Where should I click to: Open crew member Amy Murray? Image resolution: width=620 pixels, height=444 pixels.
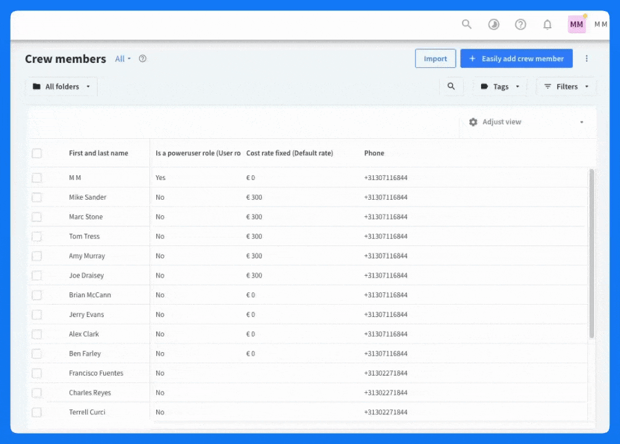(87, 256)
